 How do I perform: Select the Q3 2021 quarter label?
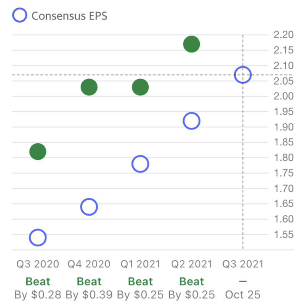243,264
